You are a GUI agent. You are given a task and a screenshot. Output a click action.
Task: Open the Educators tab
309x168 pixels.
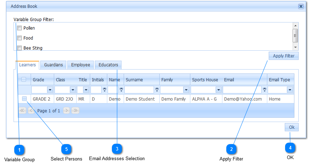click(x=108, y=65)
